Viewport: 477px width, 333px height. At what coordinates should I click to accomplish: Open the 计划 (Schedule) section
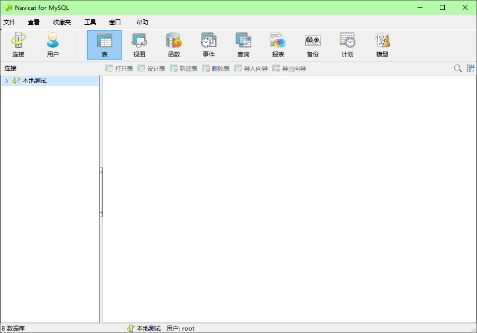point(348,45)
